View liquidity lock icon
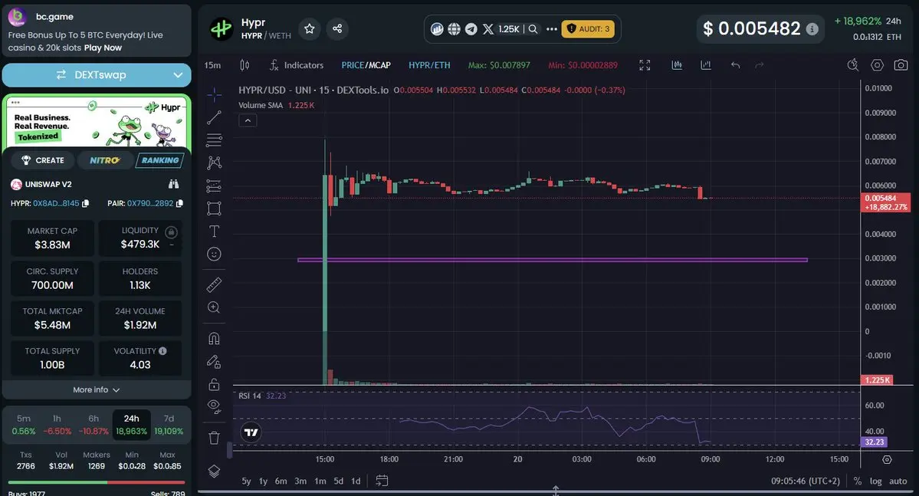 171,232
